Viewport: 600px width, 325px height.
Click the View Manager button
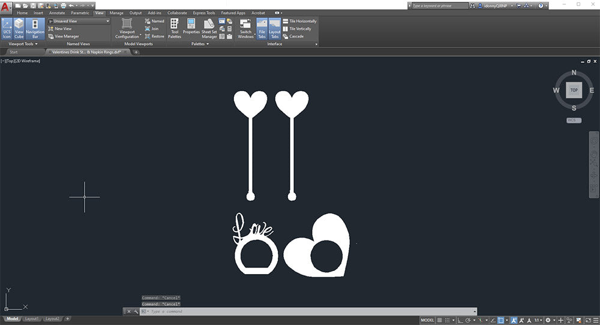(67, 36)
